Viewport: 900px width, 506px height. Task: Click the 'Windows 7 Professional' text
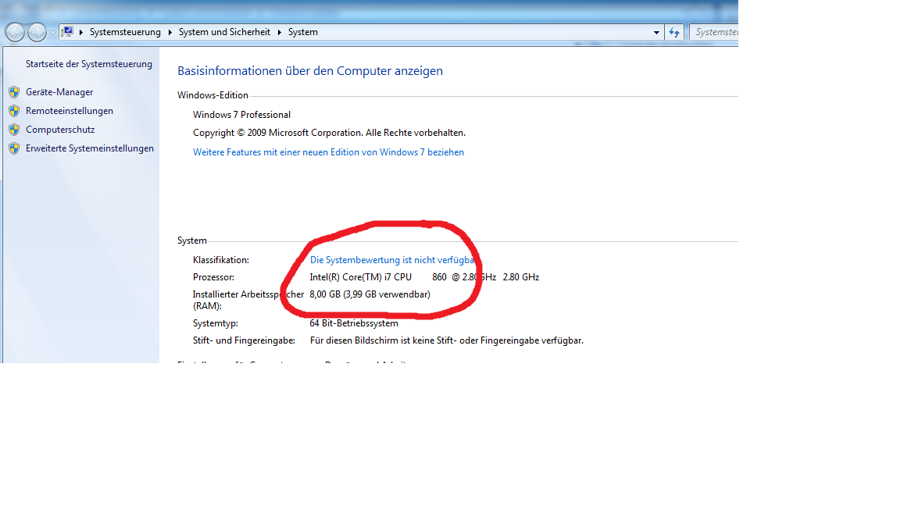coord(241,115)
